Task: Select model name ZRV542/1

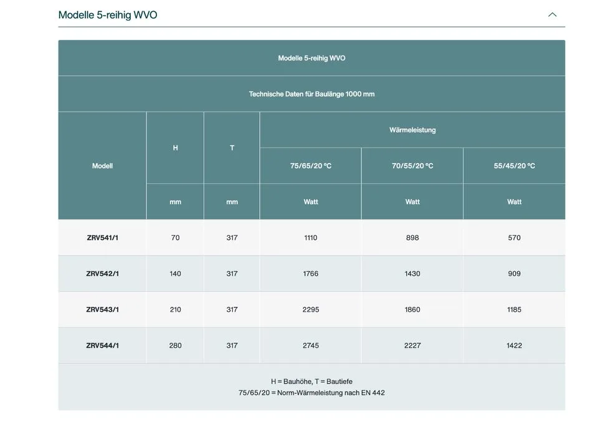Action: click(x=102, y=274)
